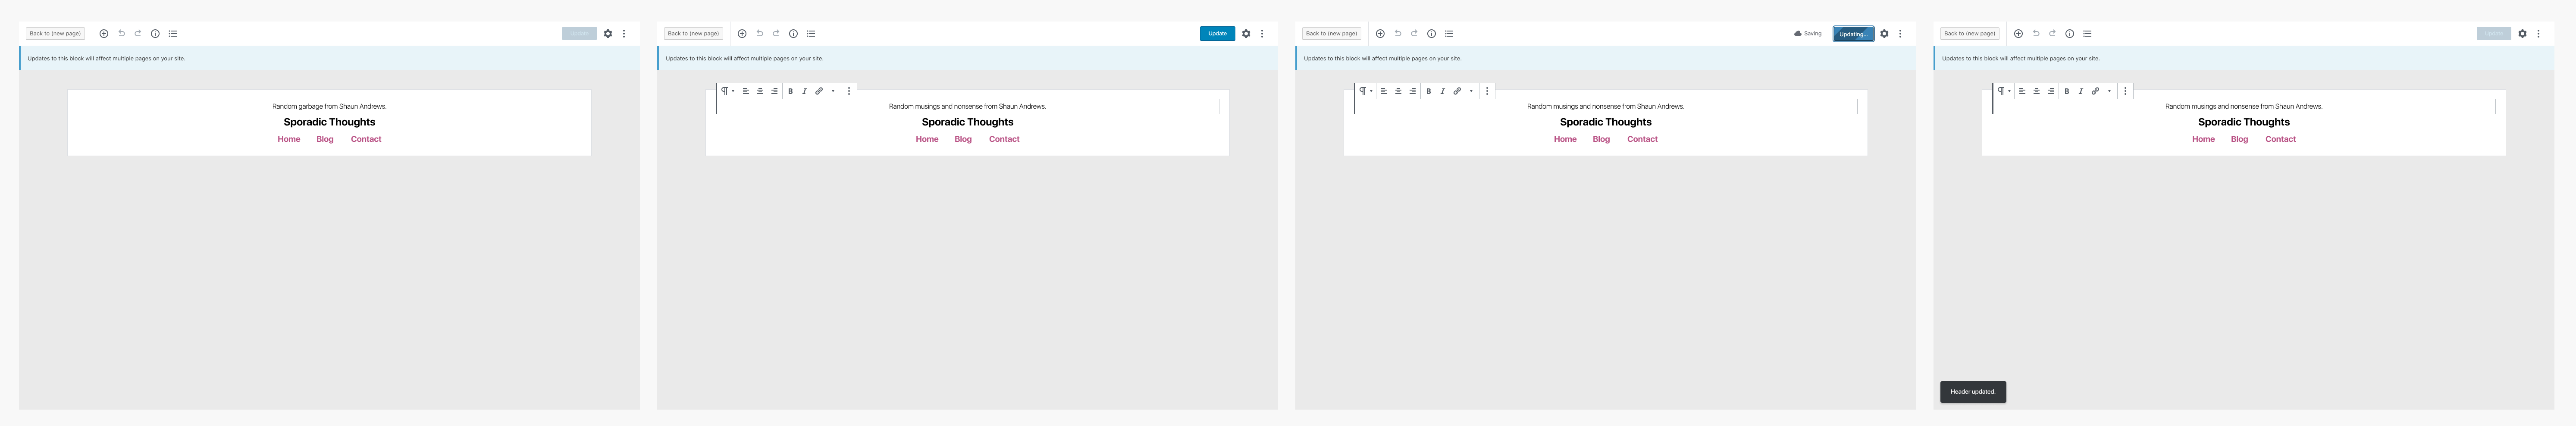The image size is (2576, 426).
Task: Click Back to (new page) in second panel
Action: pos(693,34)
